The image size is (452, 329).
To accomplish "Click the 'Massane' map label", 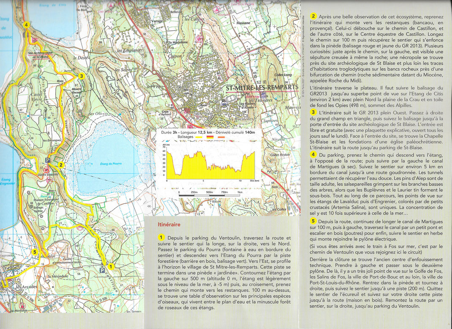I will point(243,23).
